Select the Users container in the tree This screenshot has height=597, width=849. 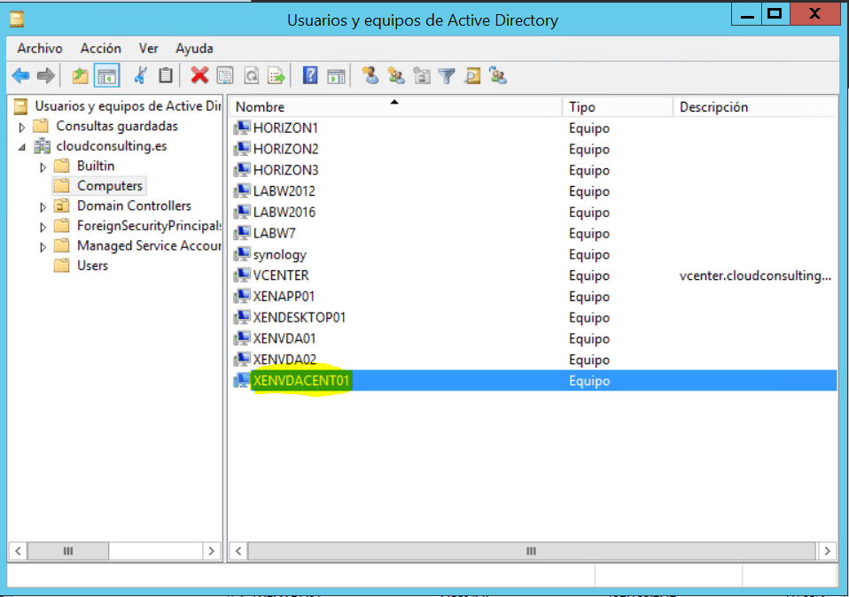click(x=90, y=265)
